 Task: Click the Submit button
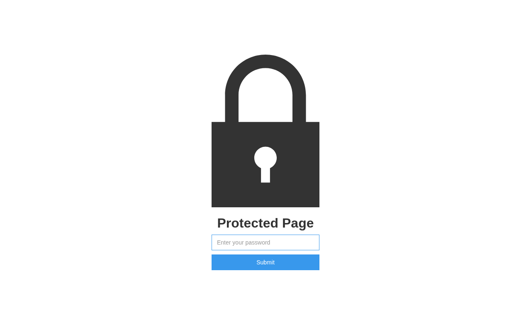pyautogui.click(x=265, y=262)
